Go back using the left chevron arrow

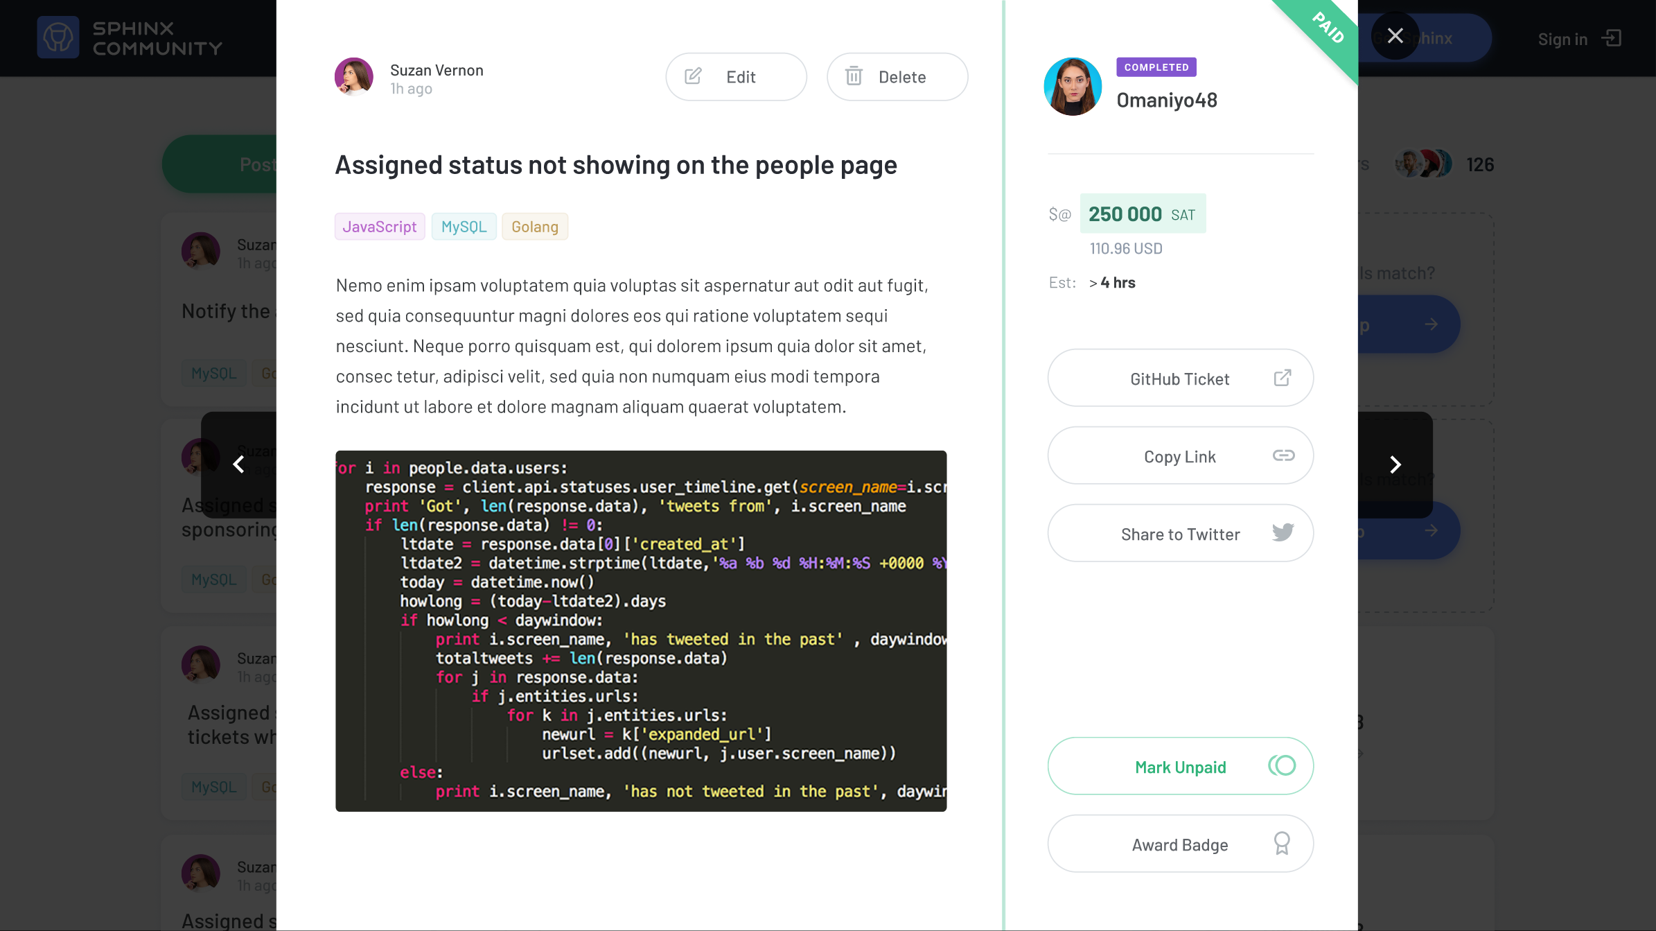[238, 464]
